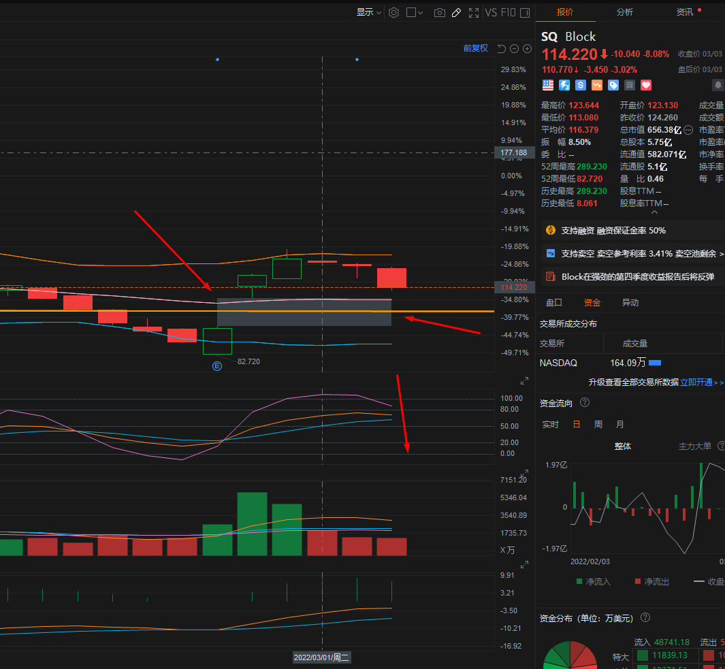Viewport: 725px width, 669px height.
Task: Open the 显示 display dropdown
Action: (x=368, y=12)
